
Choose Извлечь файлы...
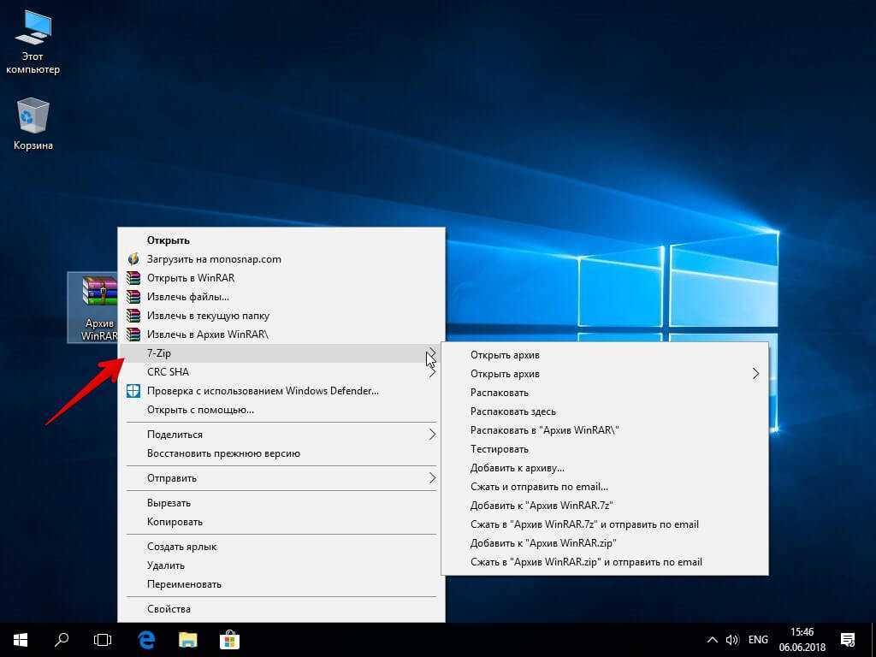(x=281, y=297)
